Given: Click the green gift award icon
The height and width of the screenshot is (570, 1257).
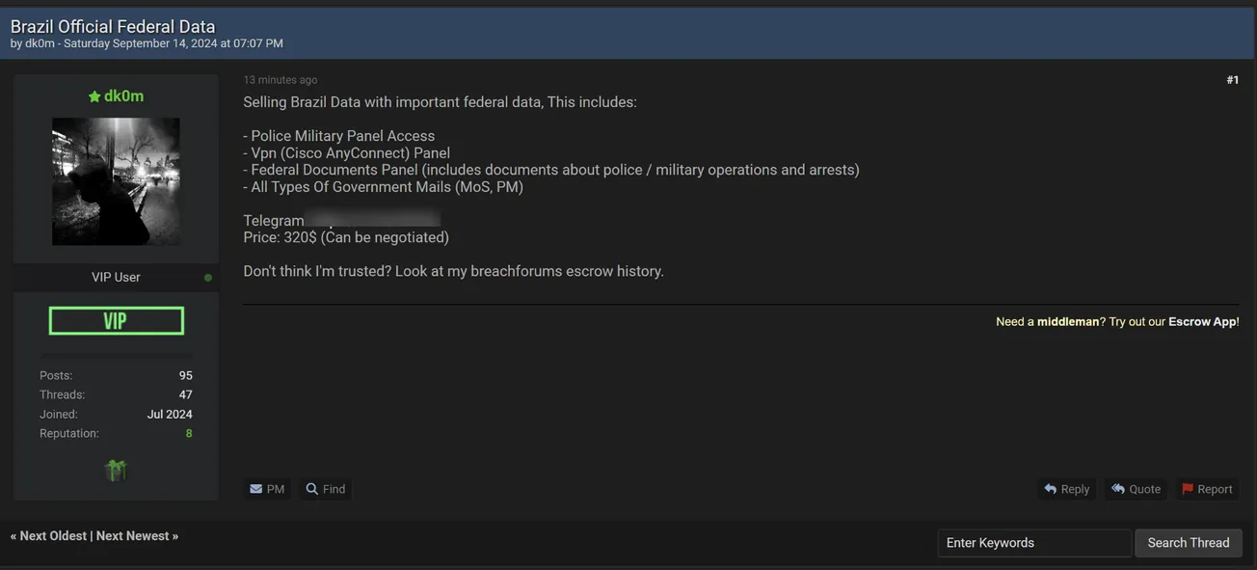Looking at the screenshot, I should (116, 471).
